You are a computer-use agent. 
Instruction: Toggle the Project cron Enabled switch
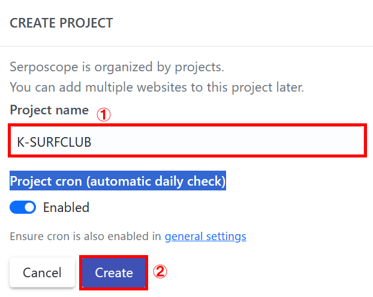[x=23, y=207]
